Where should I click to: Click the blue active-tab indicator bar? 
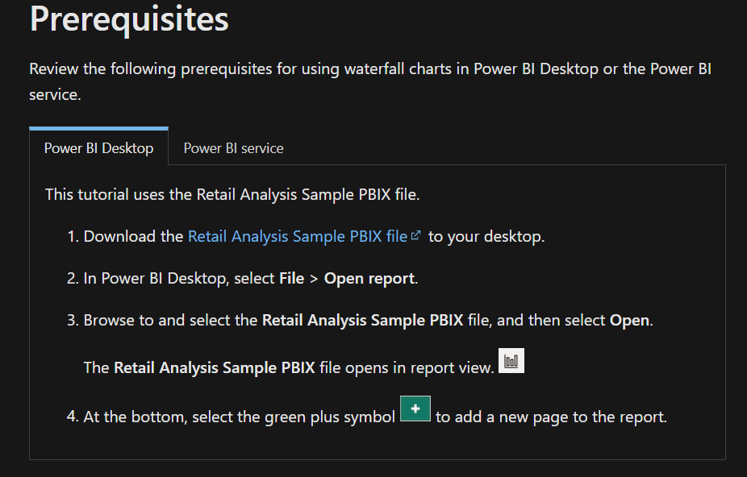[x=98, y=128]
